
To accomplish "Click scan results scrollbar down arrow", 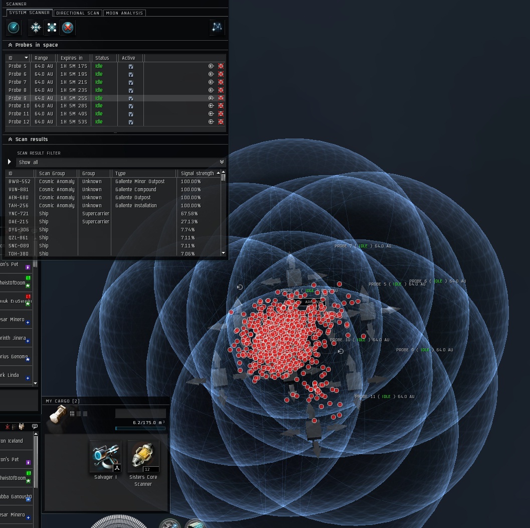I will (223, 253).
